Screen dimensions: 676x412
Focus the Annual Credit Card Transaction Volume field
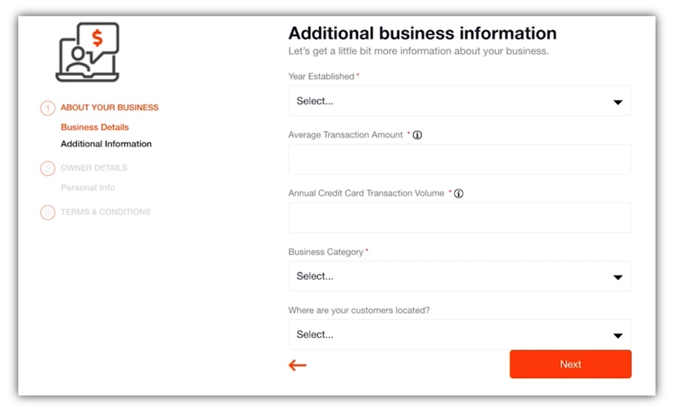(460, 218)
